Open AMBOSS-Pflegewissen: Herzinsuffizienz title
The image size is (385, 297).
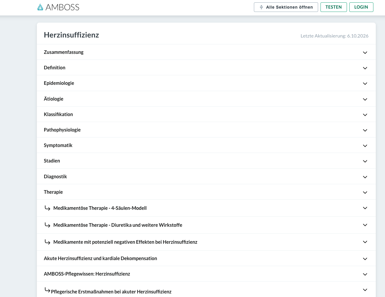(87, 274)
